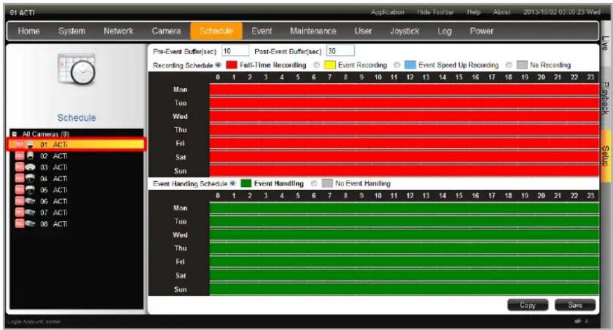This screenshot has height=330, width=613.
Task: Click the Pre-Event Buffer input field
Action: coord(235,51)
